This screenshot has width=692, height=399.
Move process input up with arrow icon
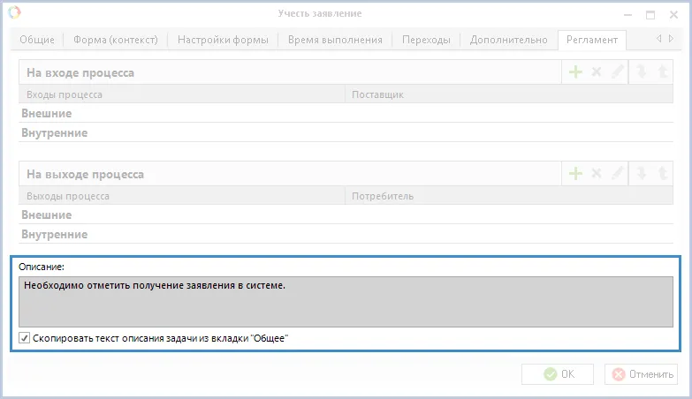click(x=663, y=72)
